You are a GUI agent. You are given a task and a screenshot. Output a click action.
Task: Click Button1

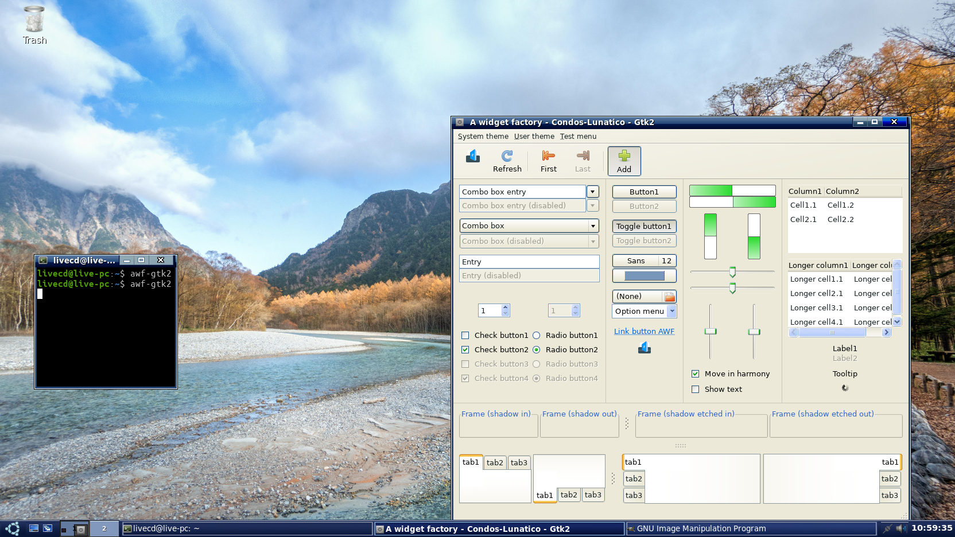coord(645,192)
